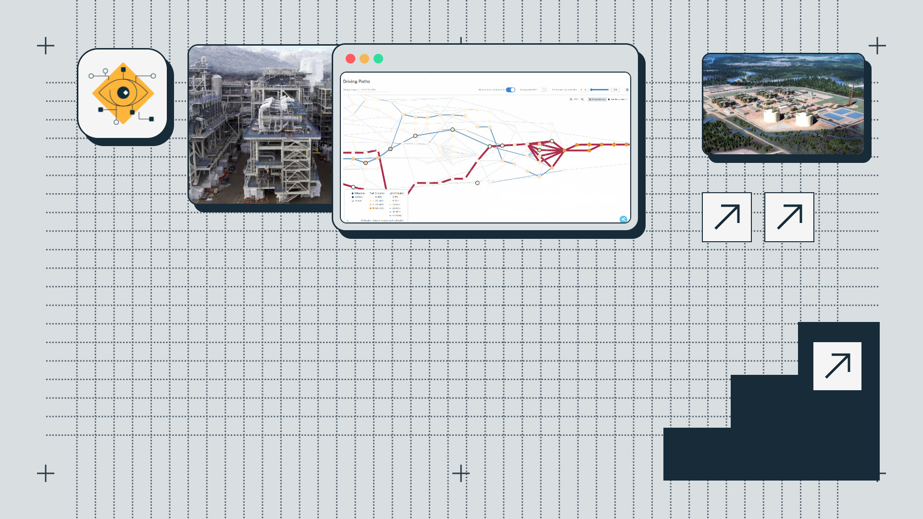Click the zoom out magnifier icon
The image size is (923, 519).
571,99
